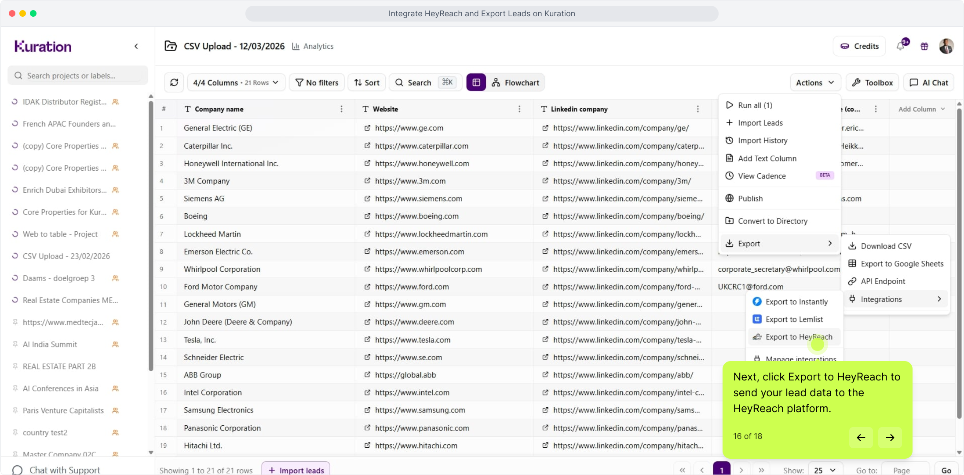Open Import History menu item
Image resolution: width=964 pixels, height=475 pixels.
coord(779,140)
